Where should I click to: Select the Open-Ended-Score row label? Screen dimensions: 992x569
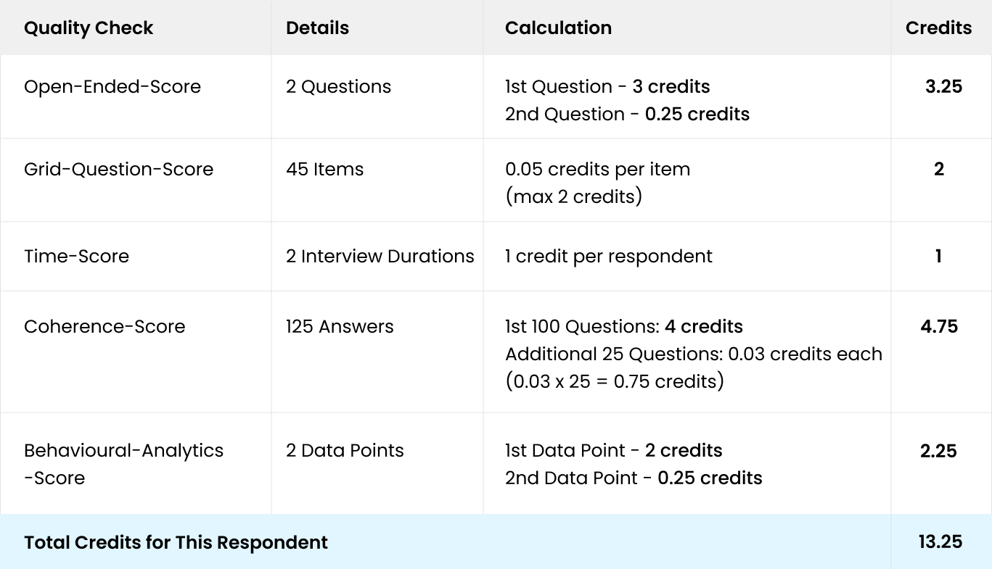pyautogui.click(x=112, y=86)
